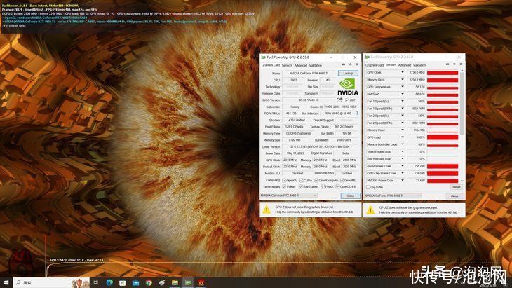Click the Sensors list scrollbar thumb
Screen dimensions: 512x288
tap(462, 104)
